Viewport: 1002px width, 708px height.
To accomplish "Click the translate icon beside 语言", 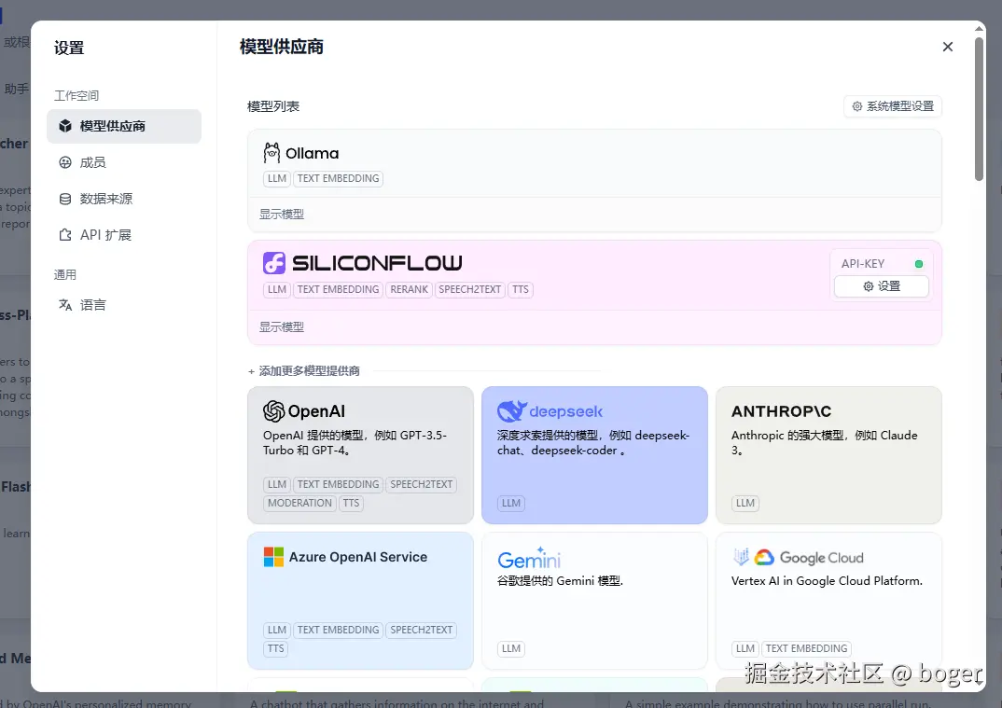I will (65, 305).
